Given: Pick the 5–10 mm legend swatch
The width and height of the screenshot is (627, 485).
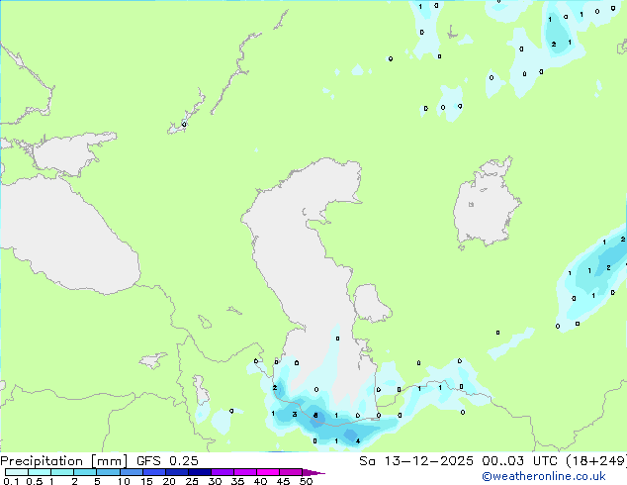Looking at the screenshot, I should pos(108,472).
